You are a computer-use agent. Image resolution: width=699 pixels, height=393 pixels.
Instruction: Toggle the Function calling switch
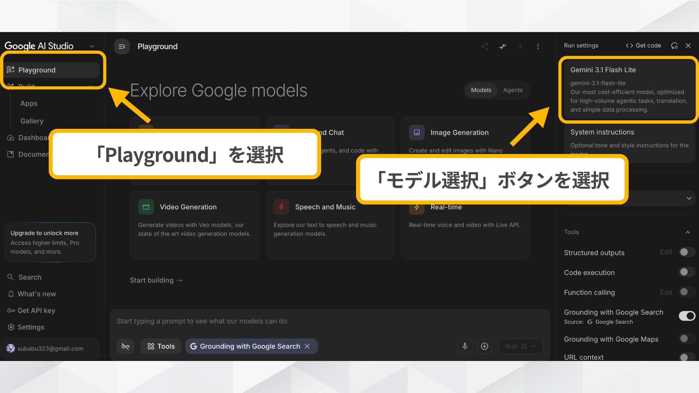point(687,292)
